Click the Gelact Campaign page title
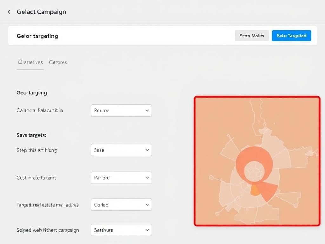 click(x=42, y=12)
